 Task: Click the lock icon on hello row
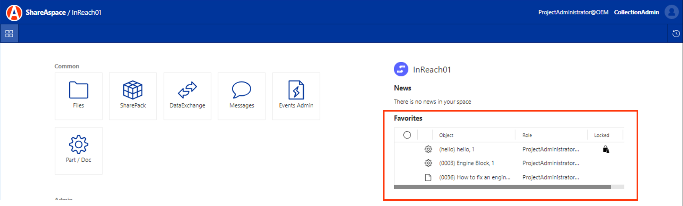606,149
